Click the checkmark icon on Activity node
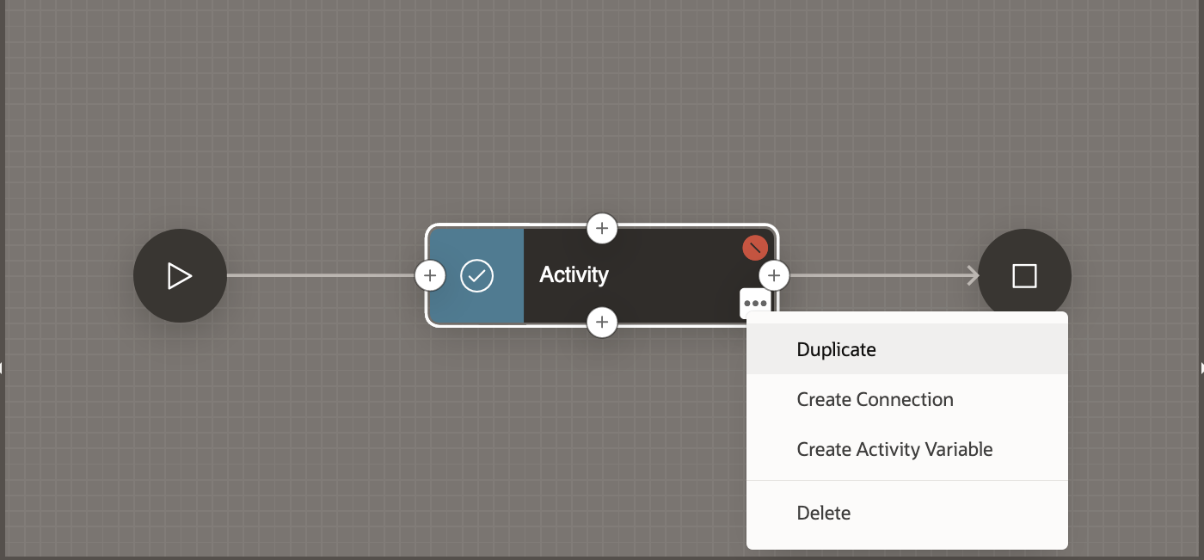 coord(476,276)
